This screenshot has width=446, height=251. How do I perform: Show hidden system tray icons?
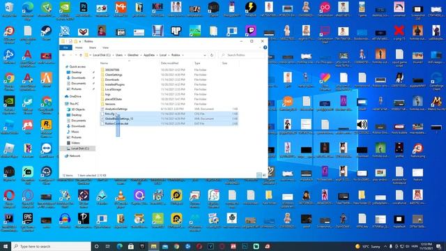(x=385, y=246)
